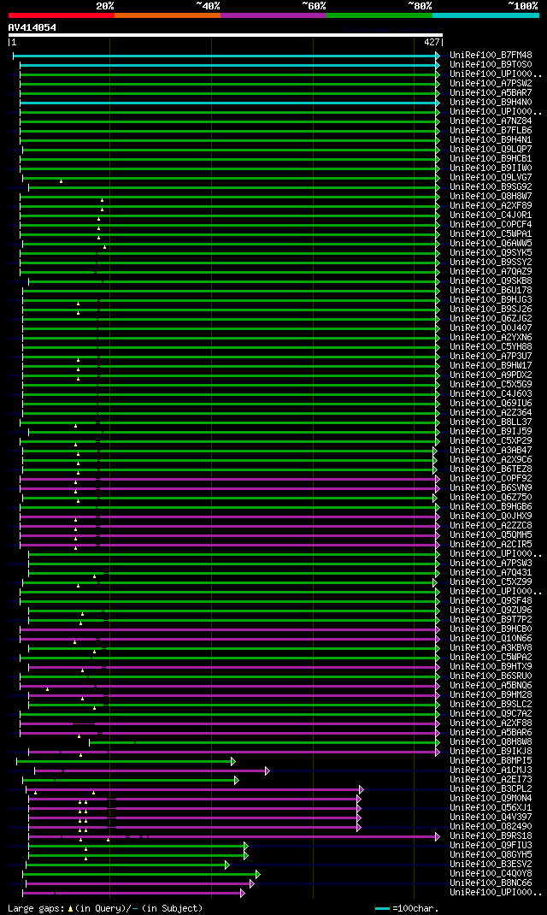Select the UniRef100_A7PSW3 label

coord(491,564)
